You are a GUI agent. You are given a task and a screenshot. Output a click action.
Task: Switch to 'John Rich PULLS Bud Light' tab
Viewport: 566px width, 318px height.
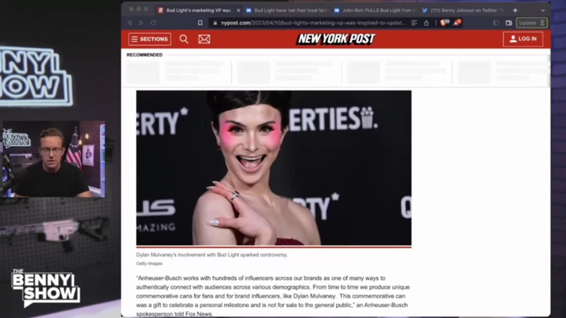coord(375,10)
